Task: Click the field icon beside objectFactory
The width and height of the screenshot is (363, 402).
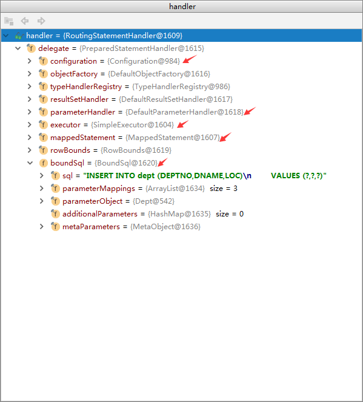Action: (43, 74)
